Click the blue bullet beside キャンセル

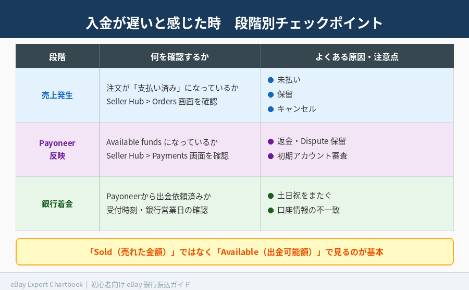coord(270,109)
